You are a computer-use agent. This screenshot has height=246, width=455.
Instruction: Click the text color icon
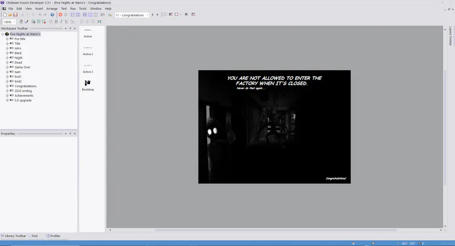[72, 22]
